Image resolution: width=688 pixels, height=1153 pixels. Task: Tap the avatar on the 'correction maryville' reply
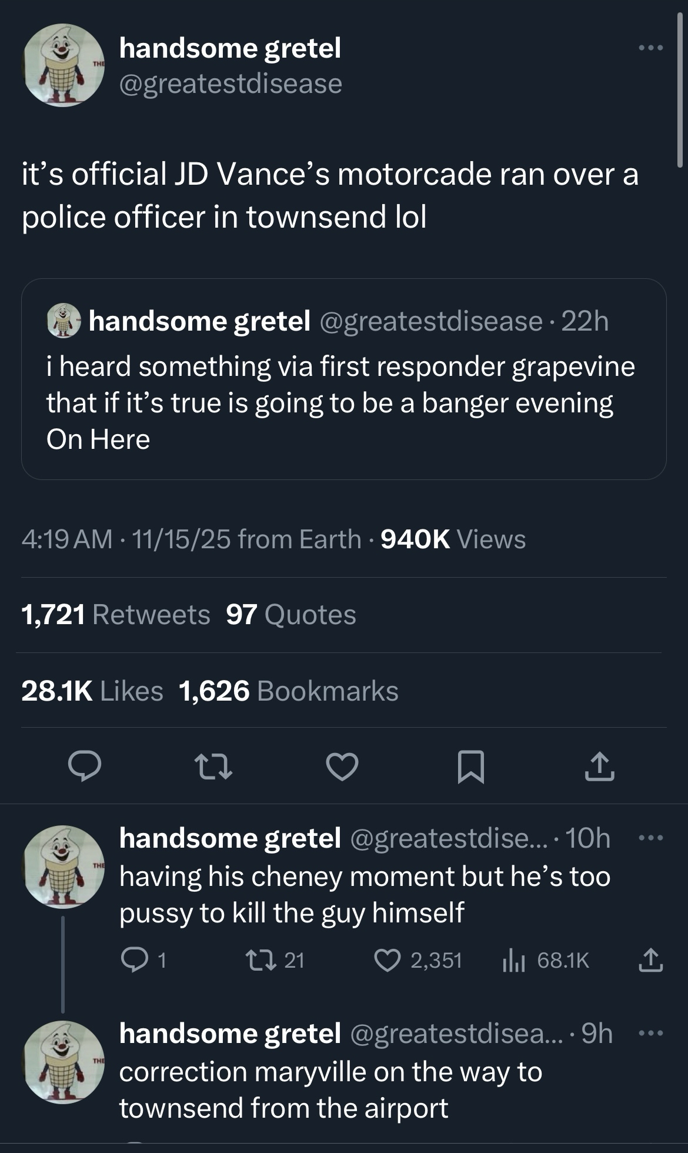(64, 1062)
